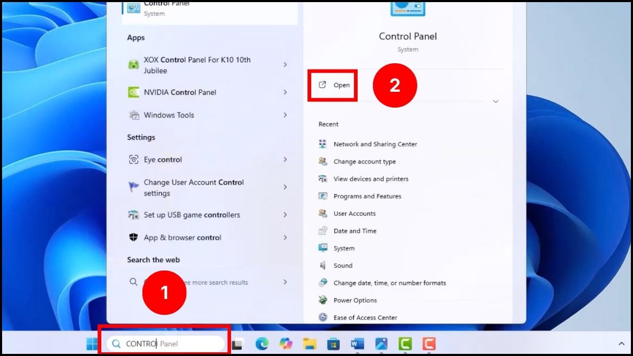The image size is (633, 356).
Task: Open View devices and printers item
Action: (371, 179)
